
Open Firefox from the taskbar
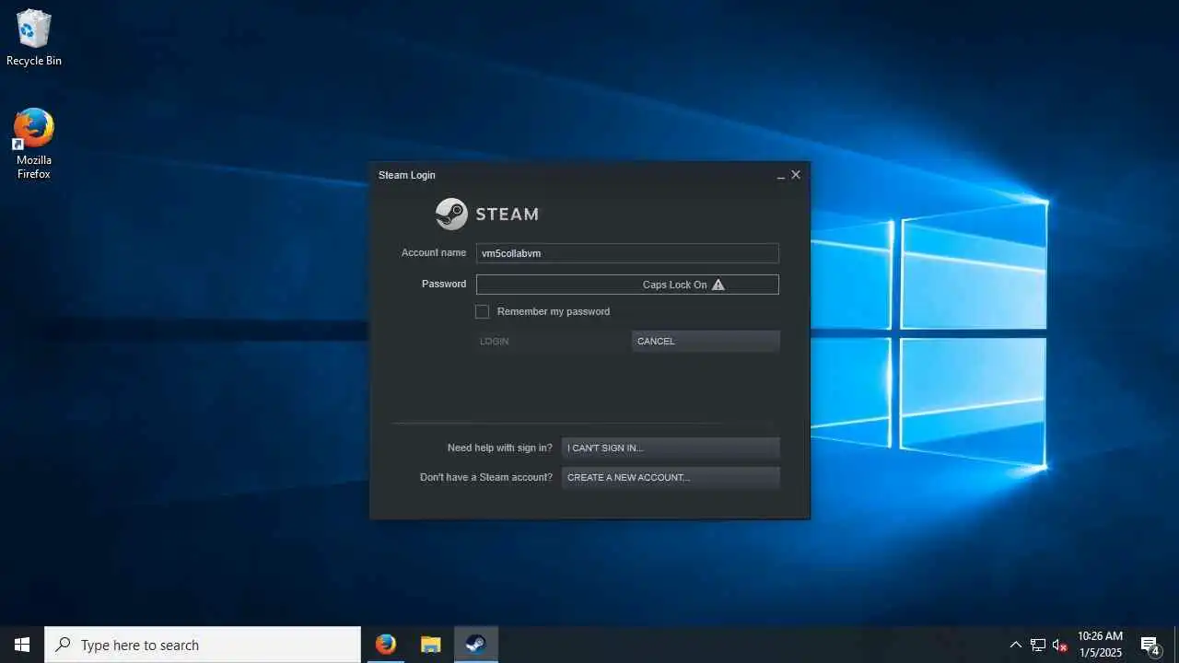(x=386, y=645)
